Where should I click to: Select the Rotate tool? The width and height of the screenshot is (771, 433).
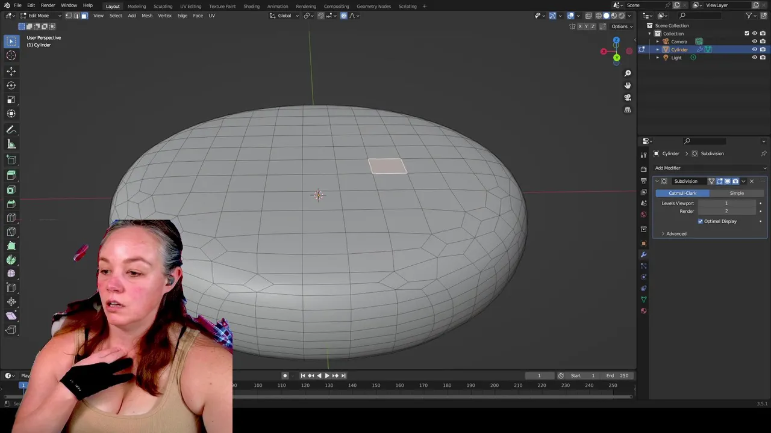pos(11,85)
